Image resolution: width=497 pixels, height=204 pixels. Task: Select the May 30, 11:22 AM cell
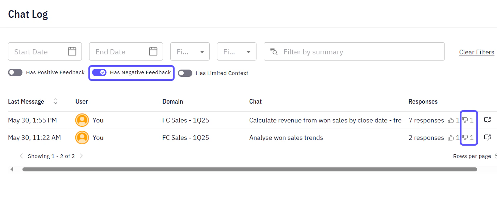[x=34, y=138]
